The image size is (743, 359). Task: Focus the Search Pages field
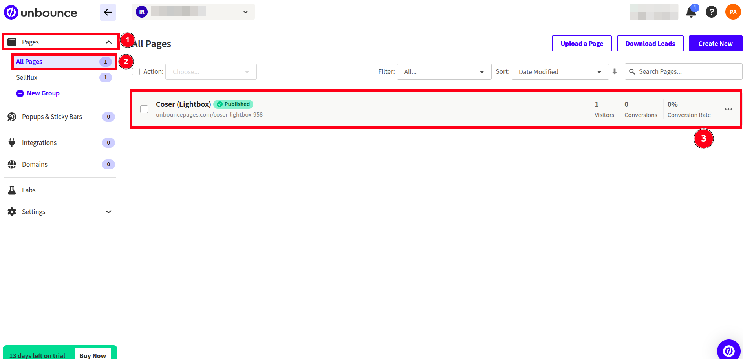(683, 71)
